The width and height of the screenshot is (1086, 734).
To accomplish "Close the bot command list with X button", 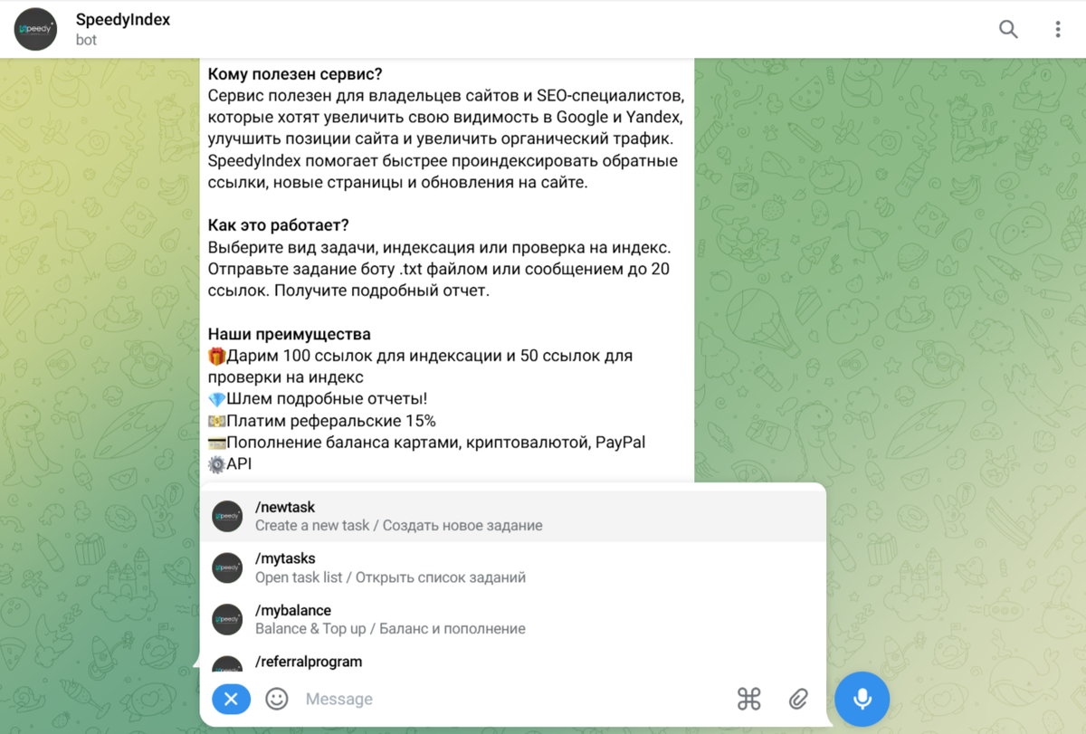I will (x=231, y=699).
